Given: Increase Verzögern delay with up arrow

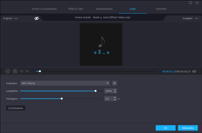Looking at the screenshot, I should click(x=115, y=97).
